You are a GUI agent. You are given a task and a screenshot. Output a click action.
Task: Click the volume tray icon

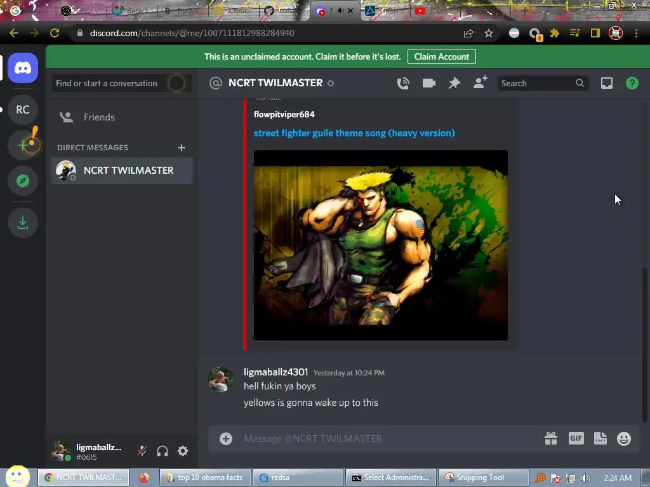coord(586,478)
